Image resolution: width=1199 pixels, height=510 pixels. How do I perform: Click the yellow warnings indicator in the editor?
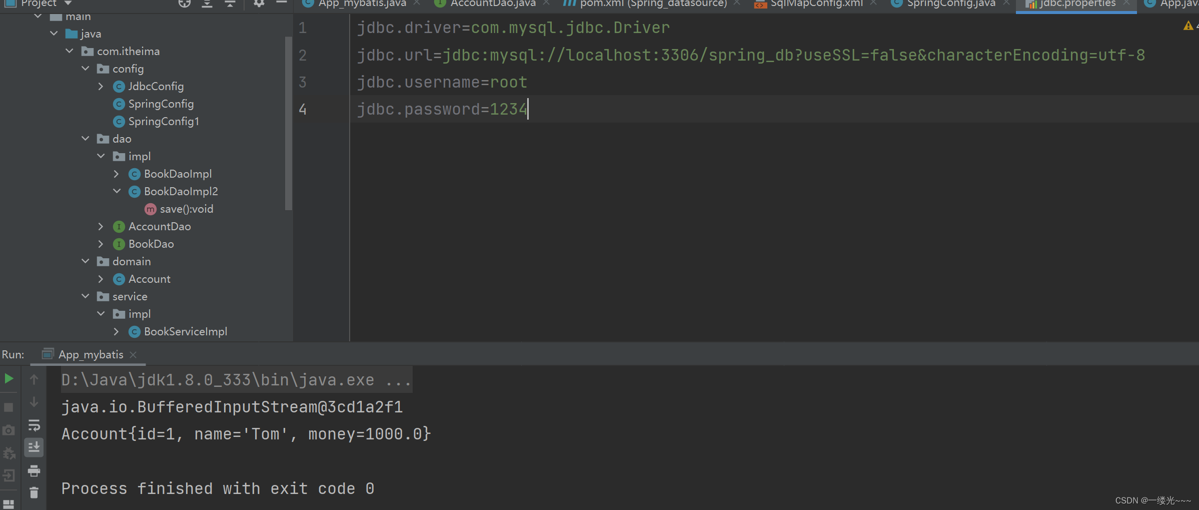[1188, 25]
